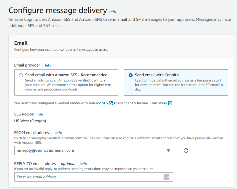The height and width of the screenshot is (189, 237).
Task: Click the Send email with Cognito description text
Action: pyautogui.click(x=179, y=85)
